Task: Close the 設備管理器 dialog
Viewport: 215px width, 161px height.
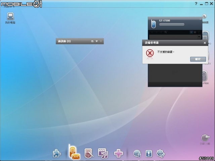Action: (x=205, y=43)
